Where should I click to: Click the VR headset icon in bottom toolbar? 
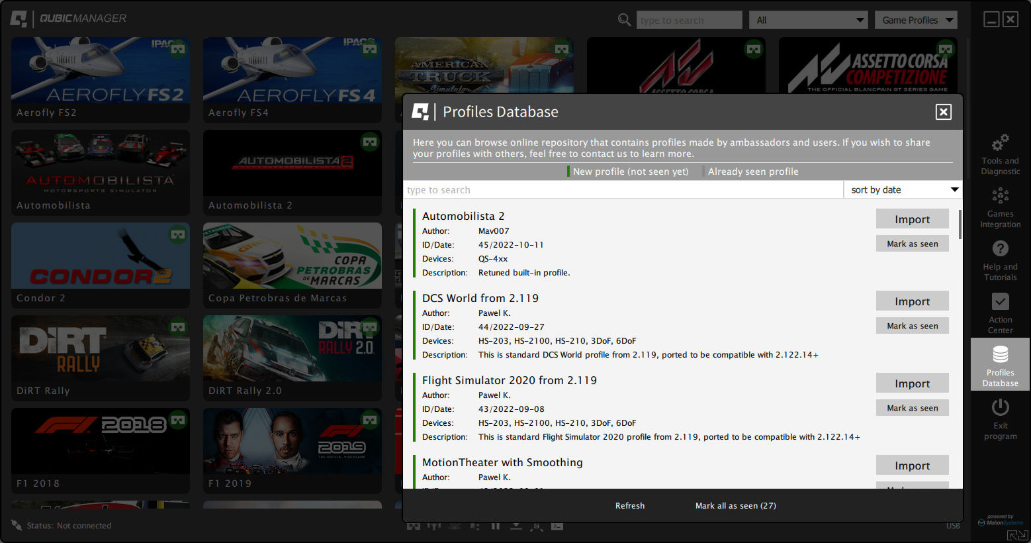click(414, 526)
